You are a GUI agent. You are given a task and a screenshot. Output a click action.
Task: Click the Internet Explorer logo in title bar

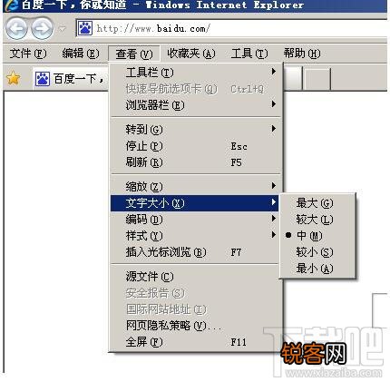(11, 5)
